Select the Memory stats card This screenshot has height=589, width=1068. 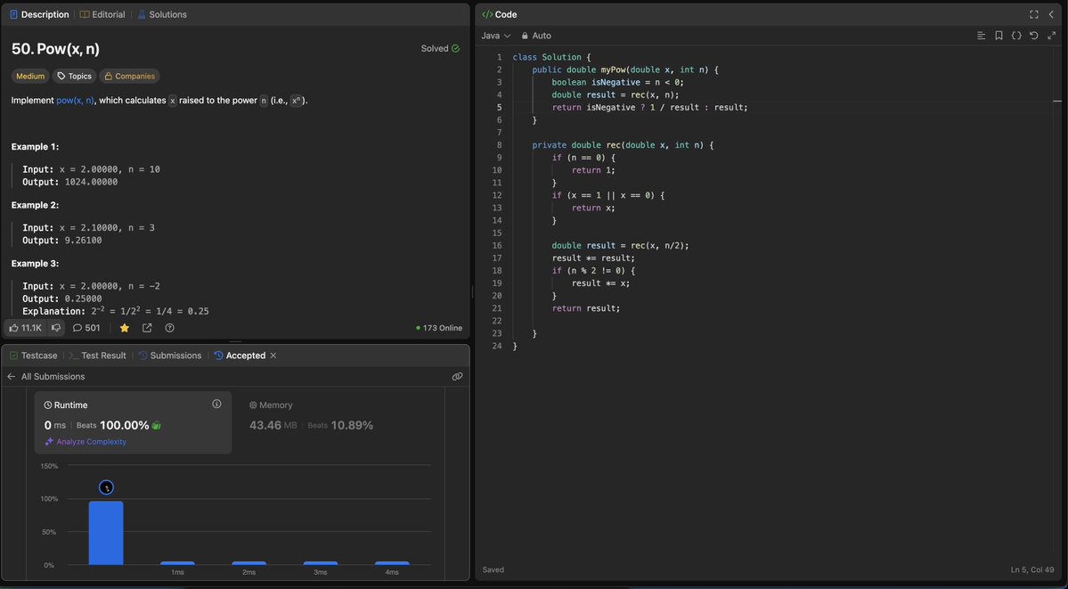338,422
